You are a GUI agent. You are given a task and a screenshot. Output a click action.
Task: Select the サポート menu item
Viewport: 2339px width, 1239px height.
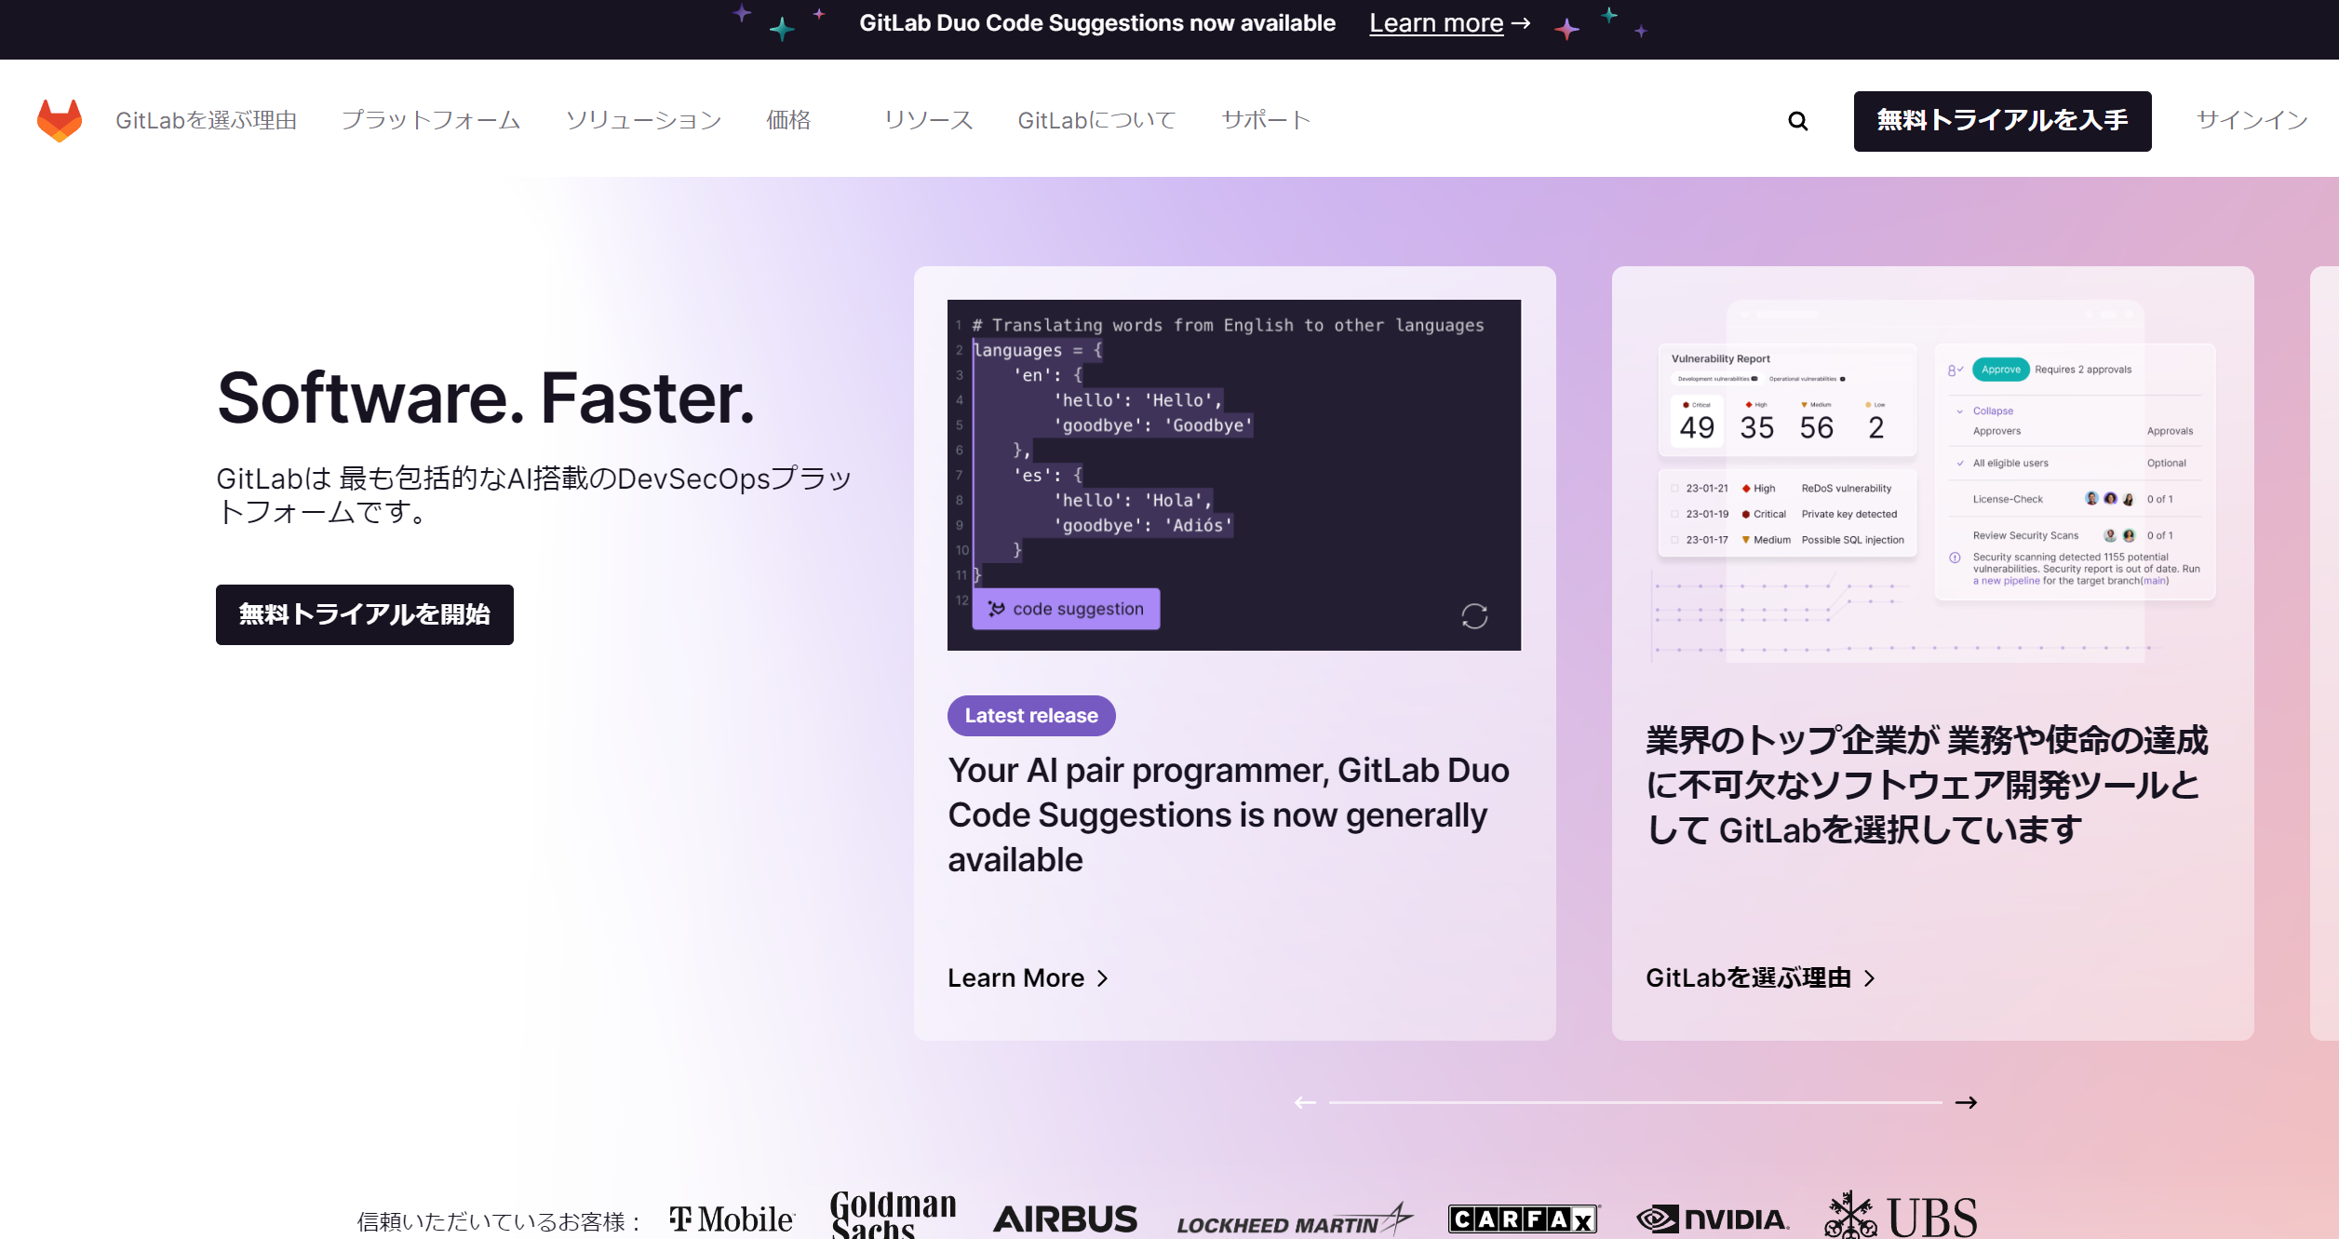(1265, 119)
